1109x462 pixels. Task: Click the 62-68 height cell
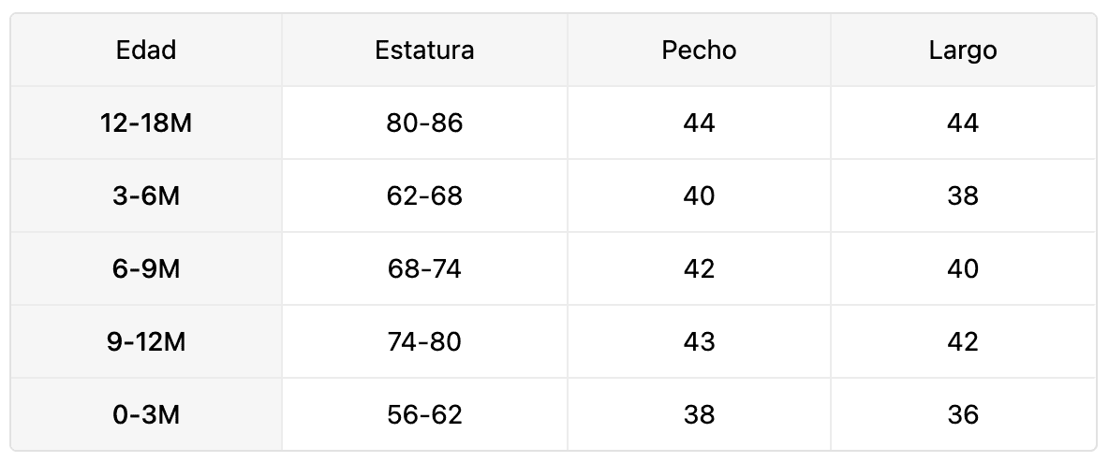click(x=424, y=196)
